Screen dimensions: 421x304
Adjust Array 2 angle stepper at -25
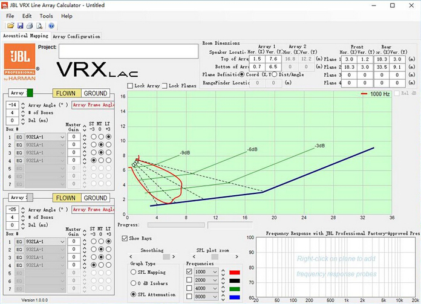[23, 210]
